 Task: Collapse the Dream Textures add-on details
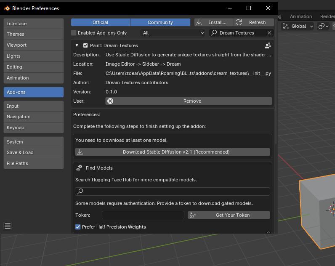point(77,45)
